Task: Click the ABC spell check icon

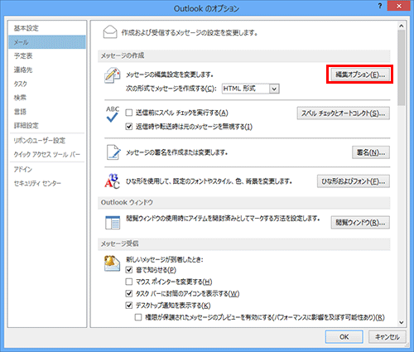Action: click(x=113, y=114)
